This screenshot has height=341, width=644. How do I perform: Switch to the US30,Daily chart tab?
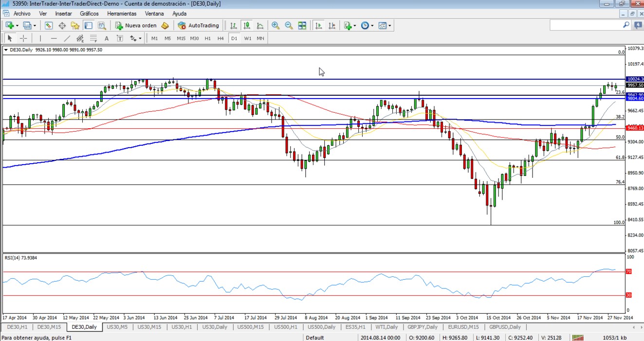[x=214, y=327]
